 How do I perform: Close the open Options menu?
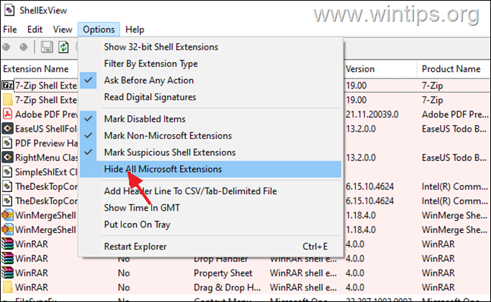99,29
